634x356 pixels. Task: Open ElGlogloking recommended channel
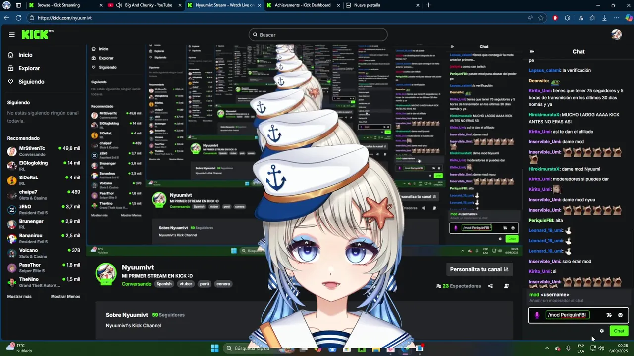pos(44,165)
